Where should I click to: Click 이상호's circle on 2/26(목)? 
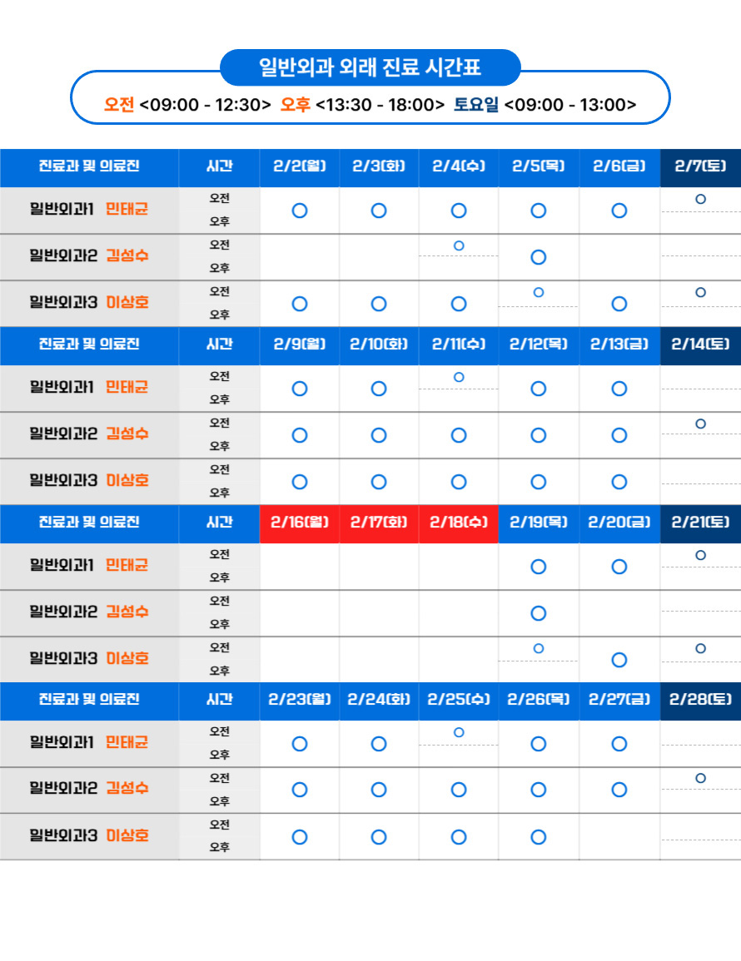539,836
